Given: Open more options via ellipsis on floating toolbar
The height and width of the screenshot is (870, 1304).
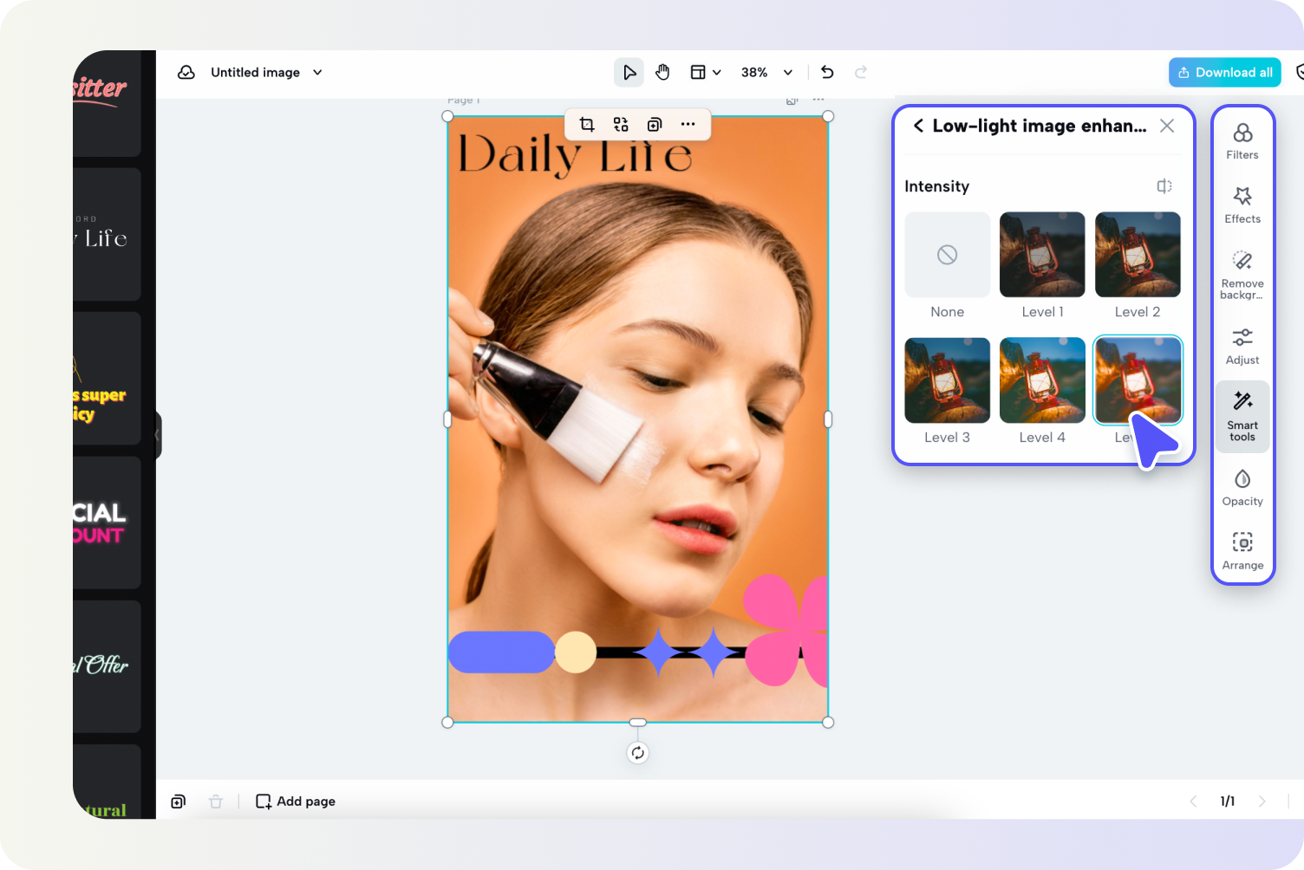Looking at the screenshot, I should coord(688,124).
